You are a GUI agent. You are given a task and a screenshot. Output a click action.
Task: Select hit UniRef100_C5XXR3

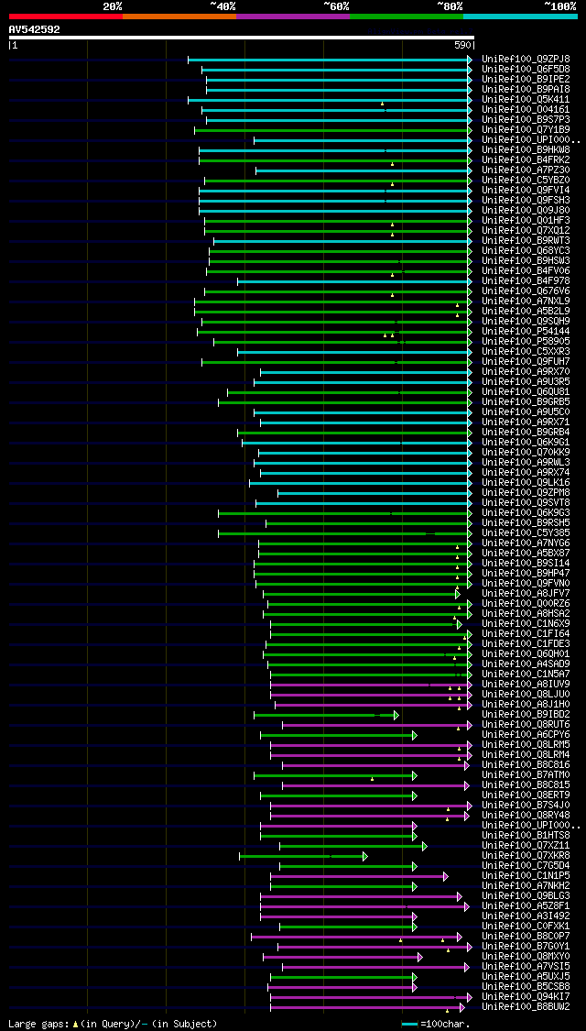(526, 352)
